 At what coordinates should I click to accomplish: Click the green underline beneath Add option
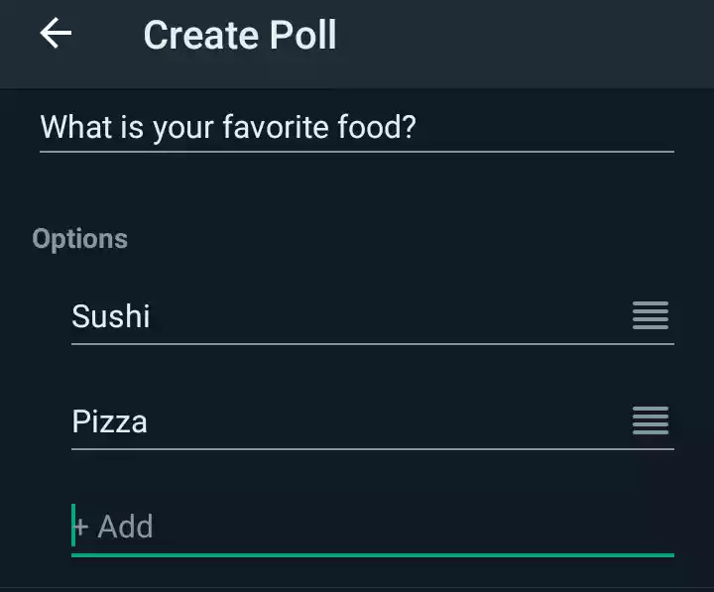coord(373,554)
